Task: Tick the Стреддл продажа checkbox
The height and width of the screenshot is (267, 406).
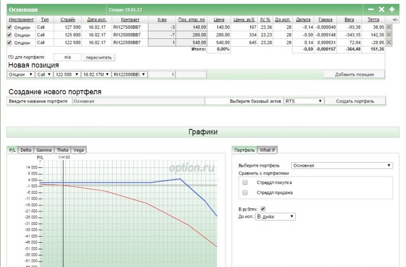Action: pos(245,193)
